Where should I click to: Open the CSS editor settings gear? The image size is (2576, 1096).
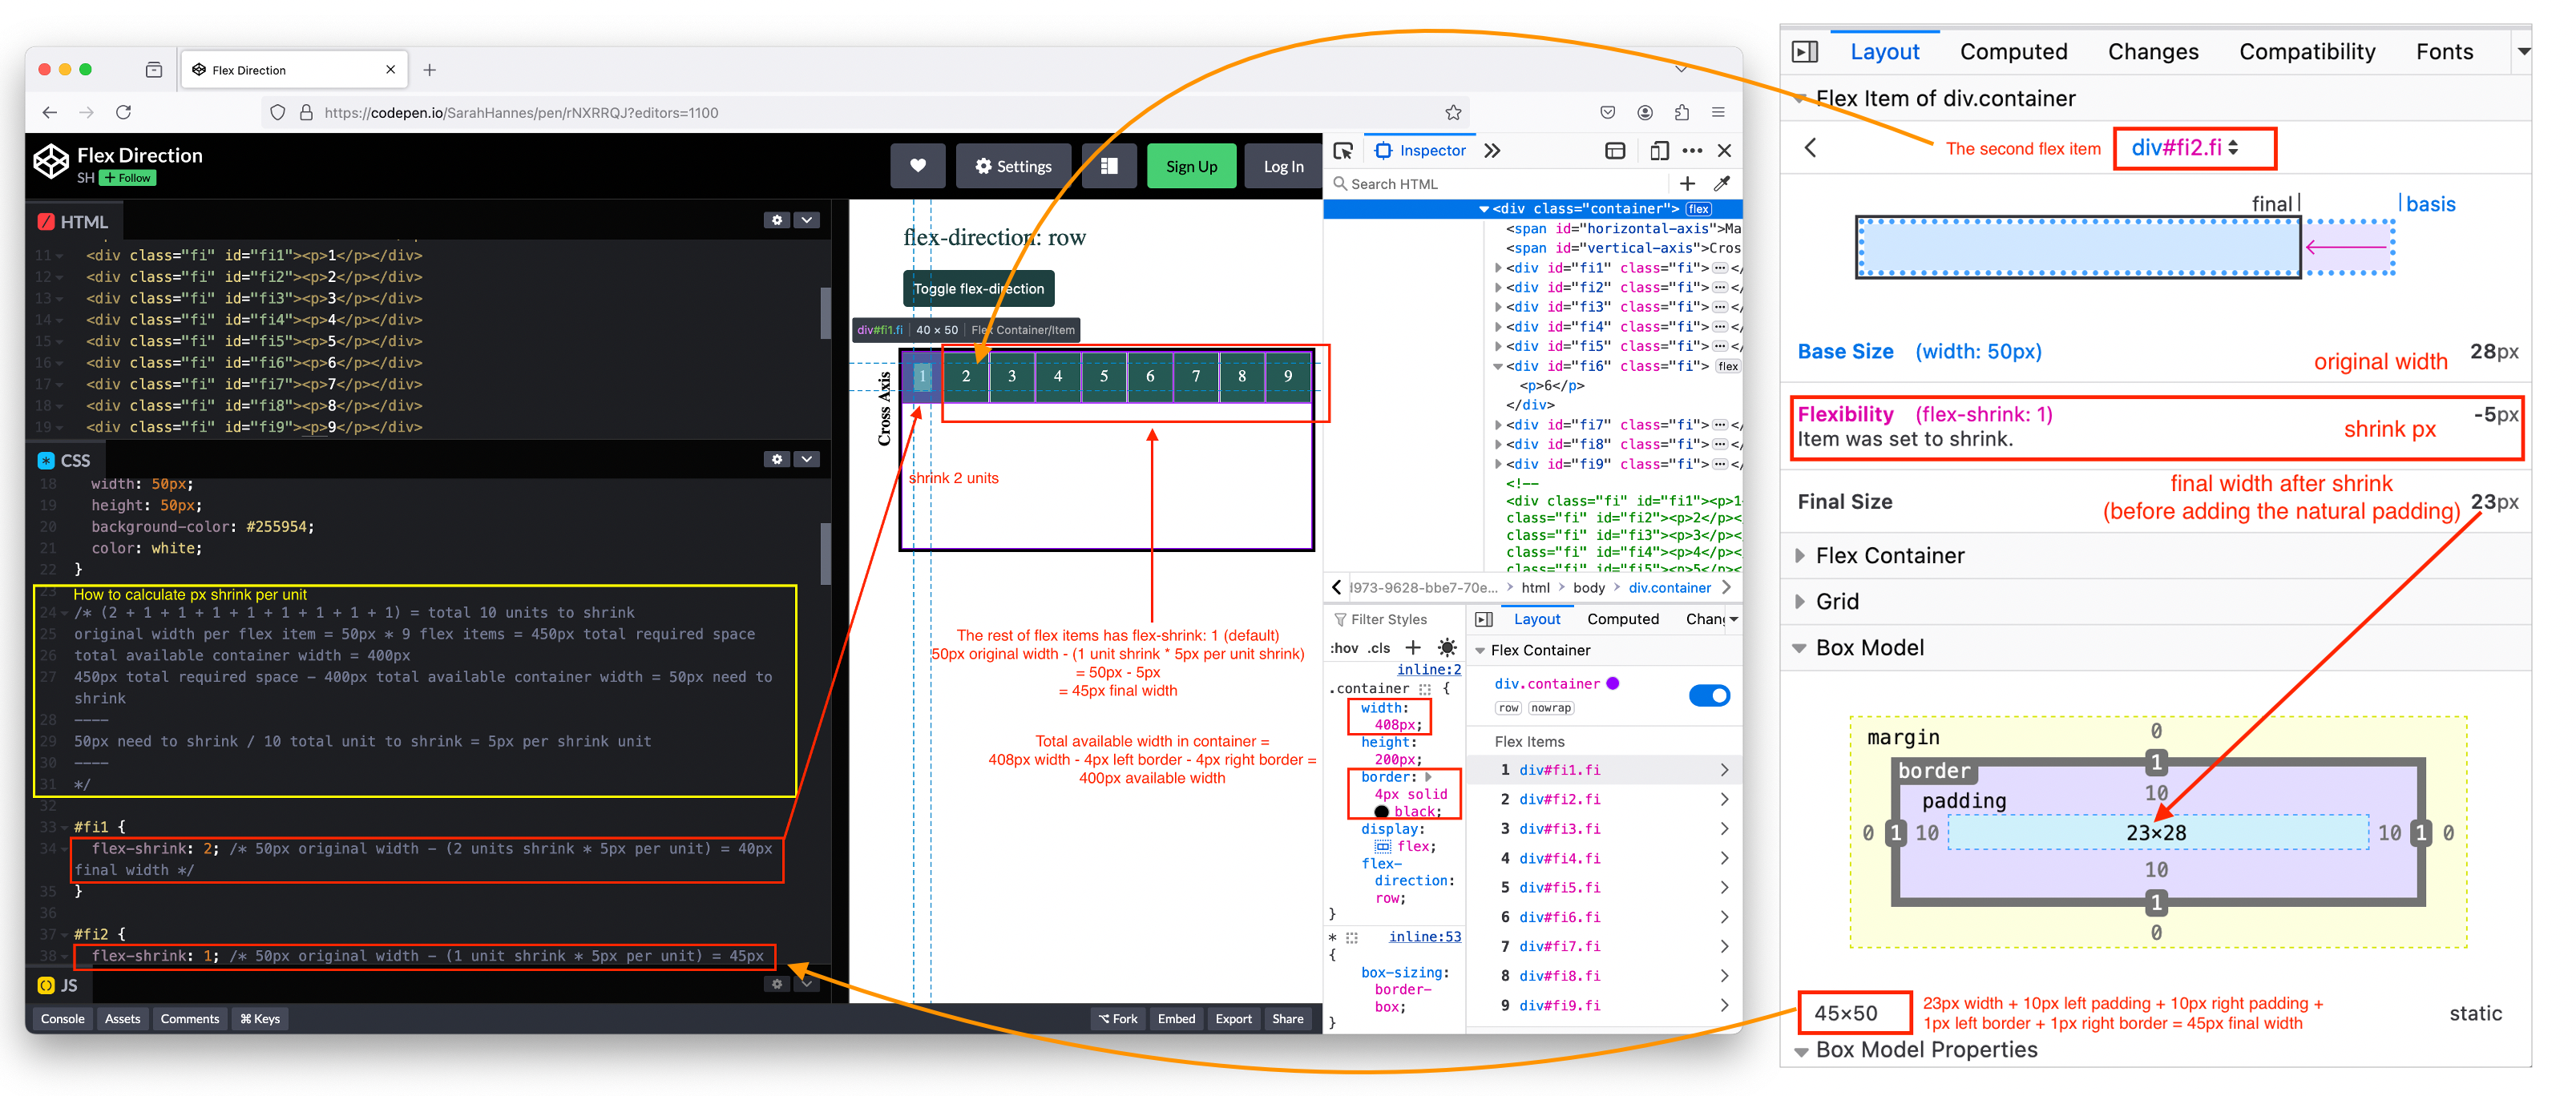(x=777, y=459)
